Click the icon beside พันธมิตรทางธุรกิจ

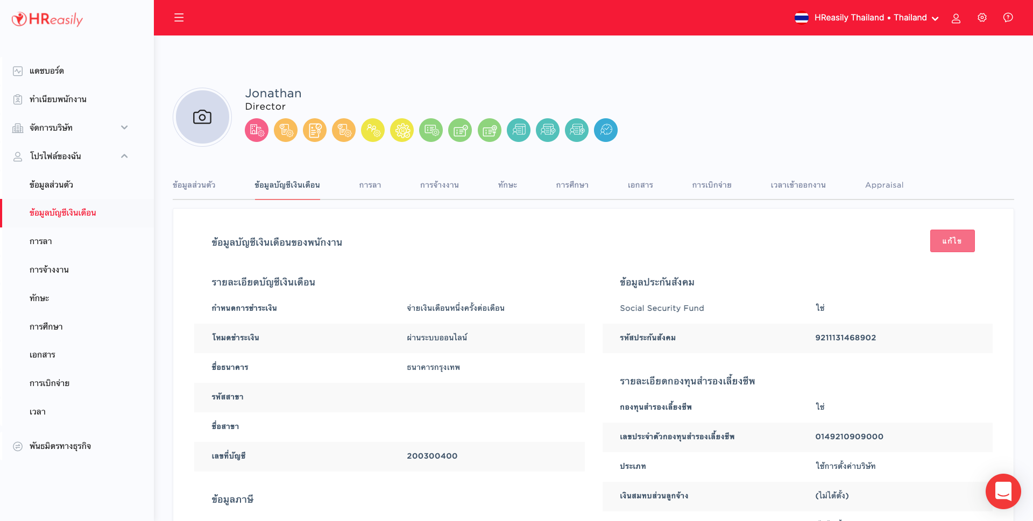18,446
